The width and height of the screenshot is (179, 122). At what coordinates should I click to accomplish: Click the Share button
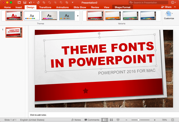click(166, 7)
